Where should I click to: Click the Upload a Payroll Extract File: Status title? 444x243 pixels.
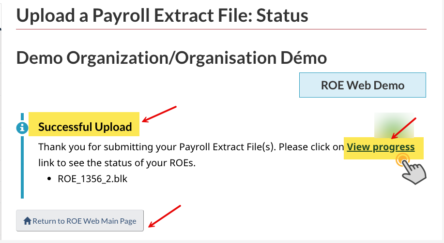(162, 15)
